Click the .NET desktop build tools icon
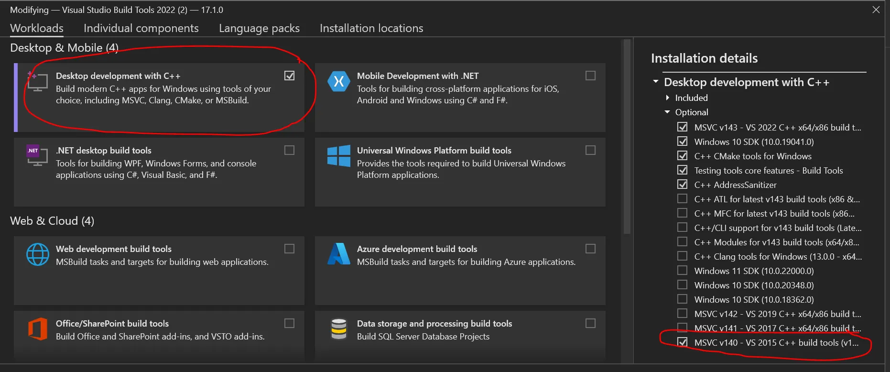Viewport: 890px width, 372px height. pos(37,155)
